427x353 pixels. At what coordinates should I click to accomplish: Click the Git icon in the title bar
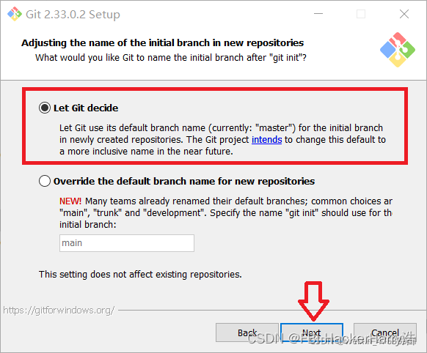pyautogui.click(x=15, y=14)
